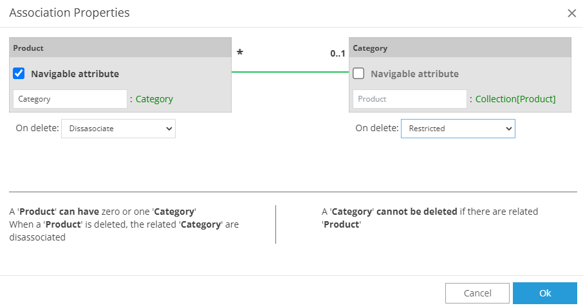
Task: Click the Category attribute name field
Action: [70, 99]
